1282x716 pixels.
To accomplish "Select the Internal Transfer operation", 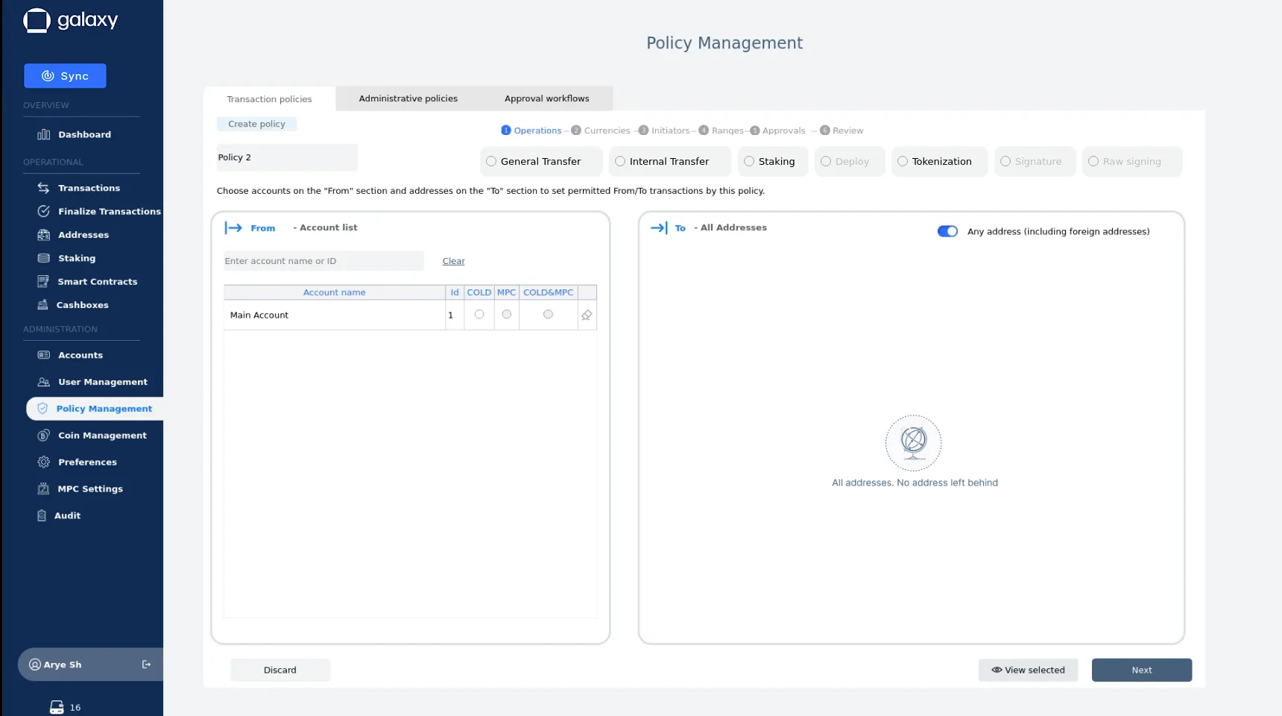I will [669, 161].
